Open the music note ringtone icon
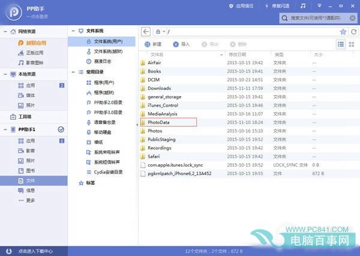 click(x=303, y=6)
